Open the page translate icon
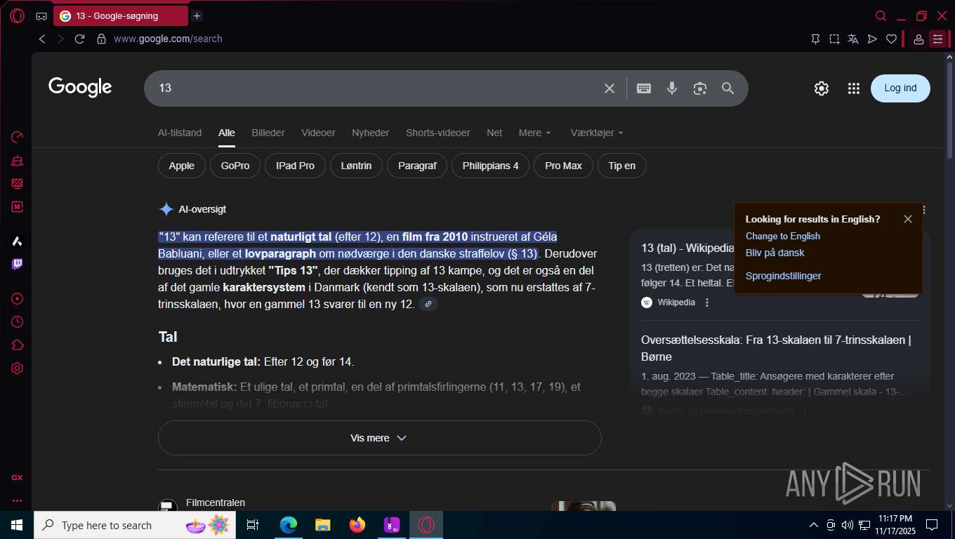This screenshot has height=539, width=955. pyautogui.click(x=853, y=39)
